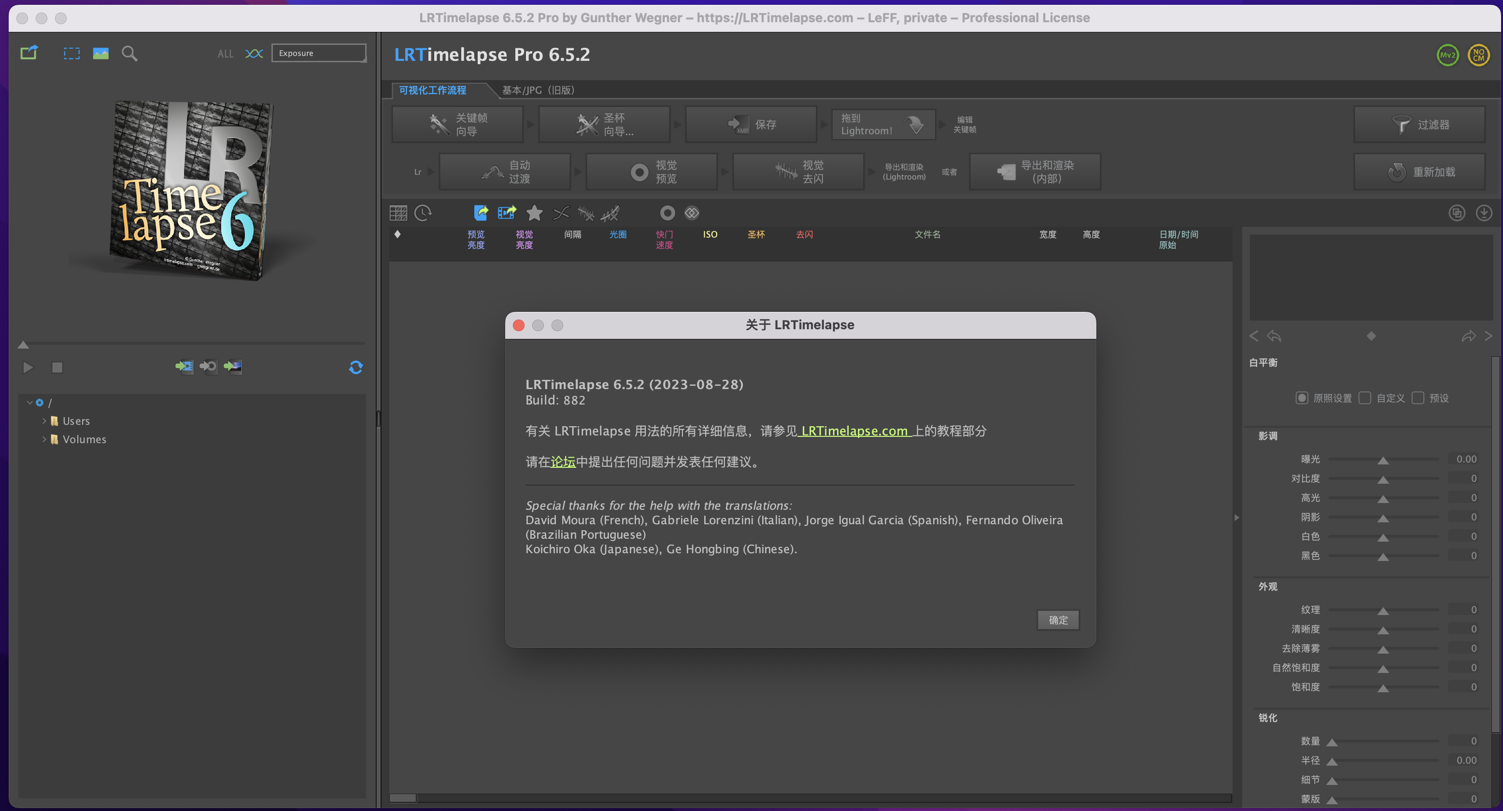Select the 可视化工作流程 tab

(x=432, y=90)
